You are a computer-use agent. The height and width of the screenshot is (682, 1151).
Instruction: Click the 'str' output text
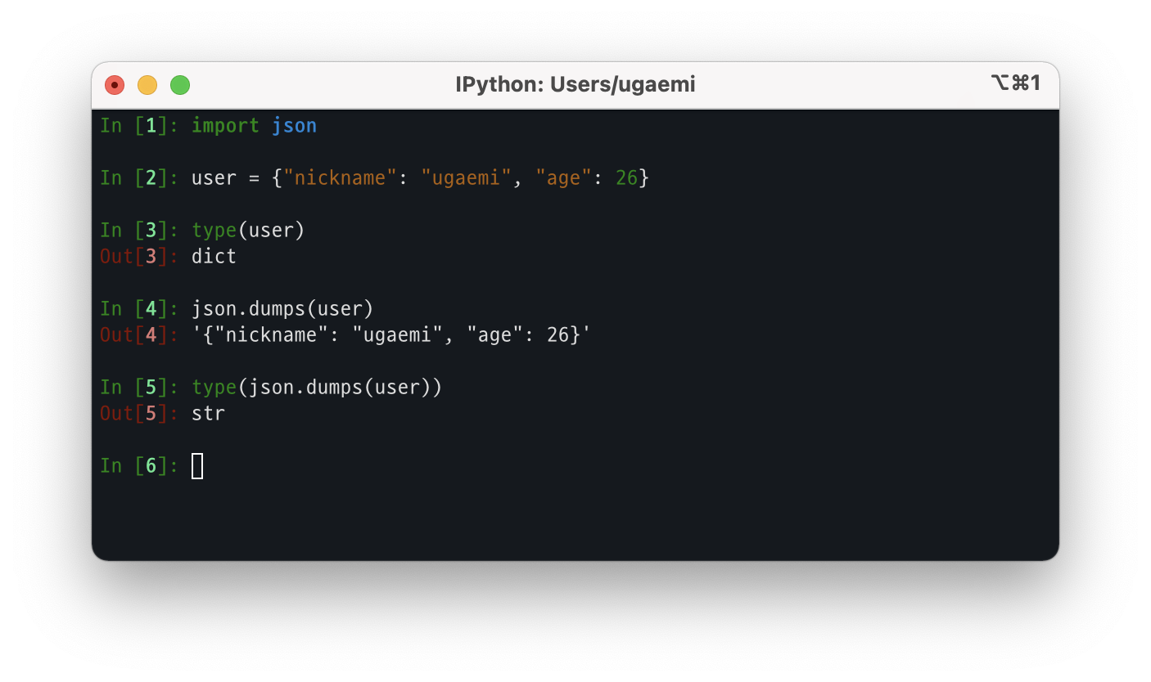(208, 414)
